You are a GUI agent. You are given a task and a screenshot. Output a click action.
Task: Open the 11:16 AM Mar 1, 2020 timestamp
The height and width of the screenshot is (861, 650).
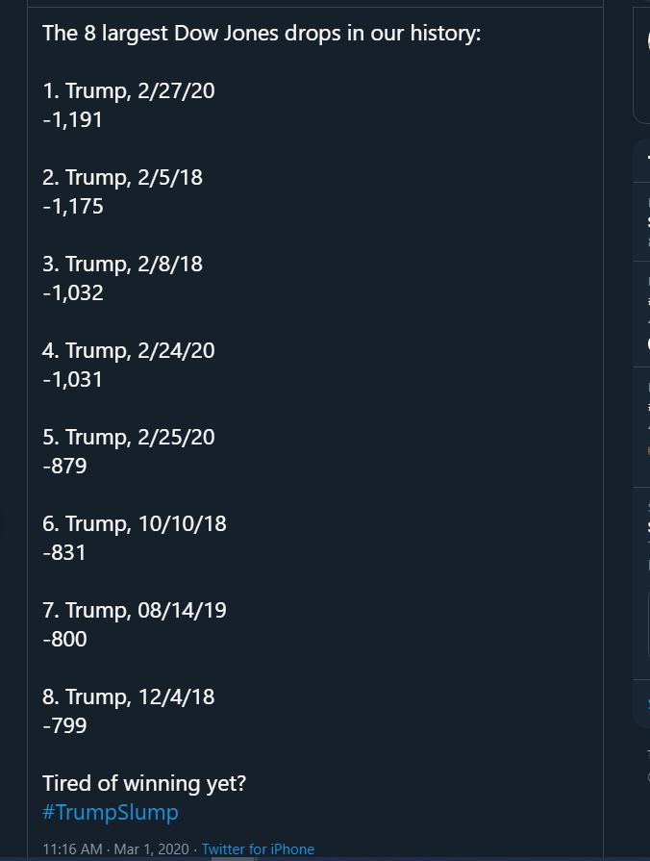115,848
